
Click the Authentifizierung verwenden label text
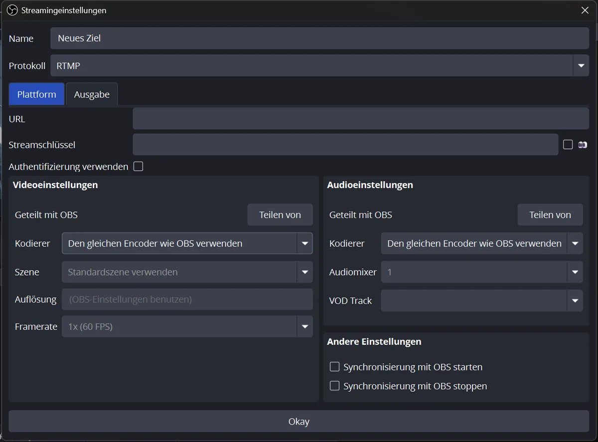68,167
